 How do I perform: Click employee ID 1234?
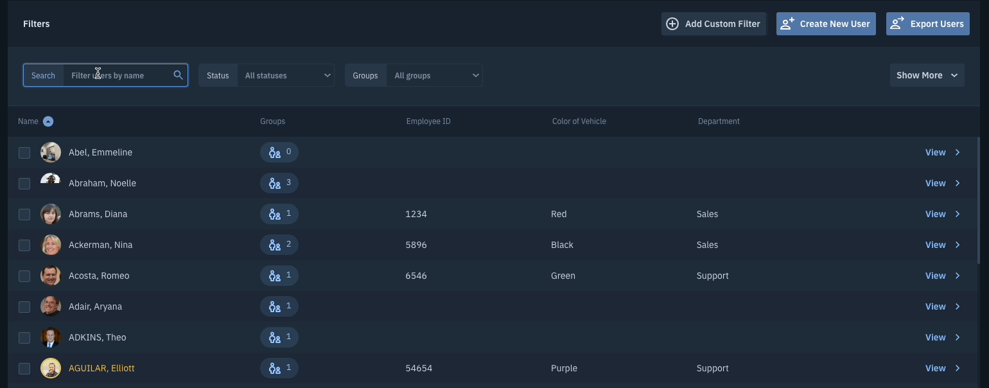pos(416,214)
